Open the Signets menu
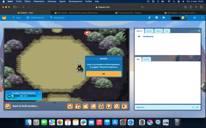 62,1
